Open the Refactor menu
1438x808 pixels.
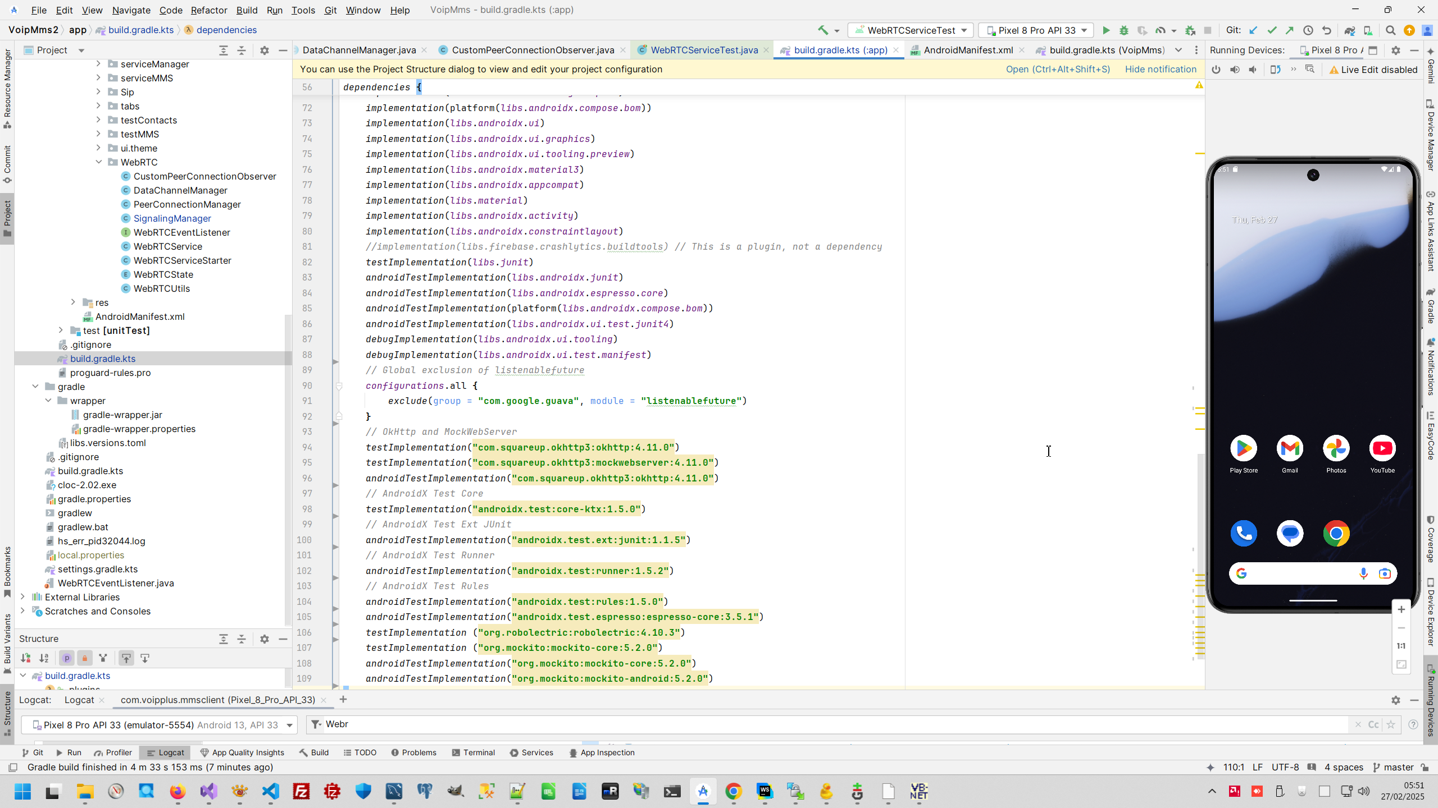point(208,10)
